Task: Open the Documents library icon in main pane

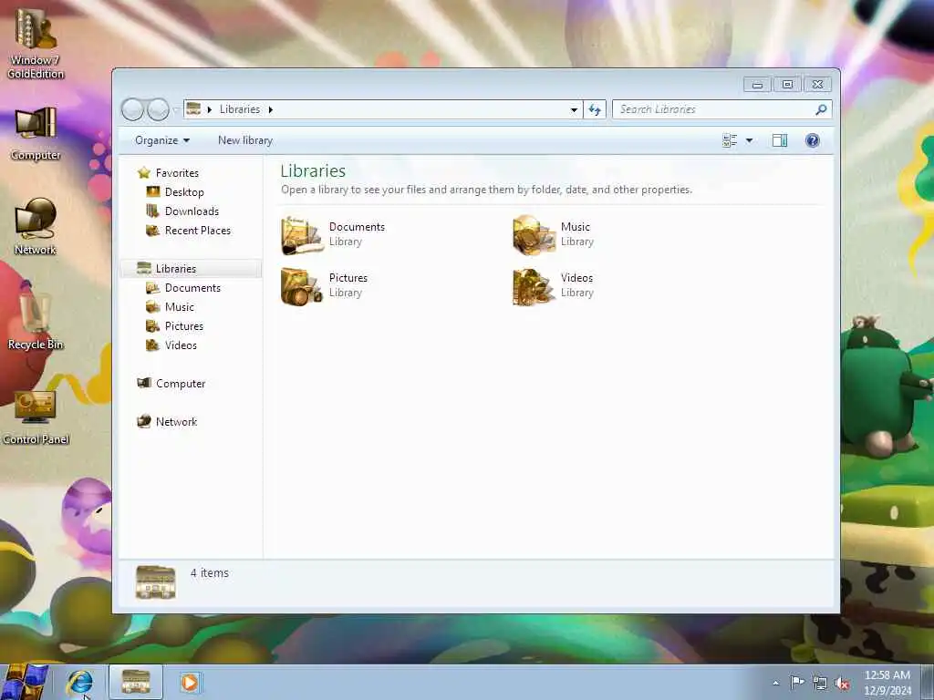Action: pyautogui.click(x=302, y=235)
